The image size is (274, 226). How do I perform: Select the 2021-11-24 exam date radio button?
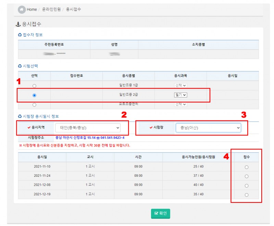click(247, 176)
